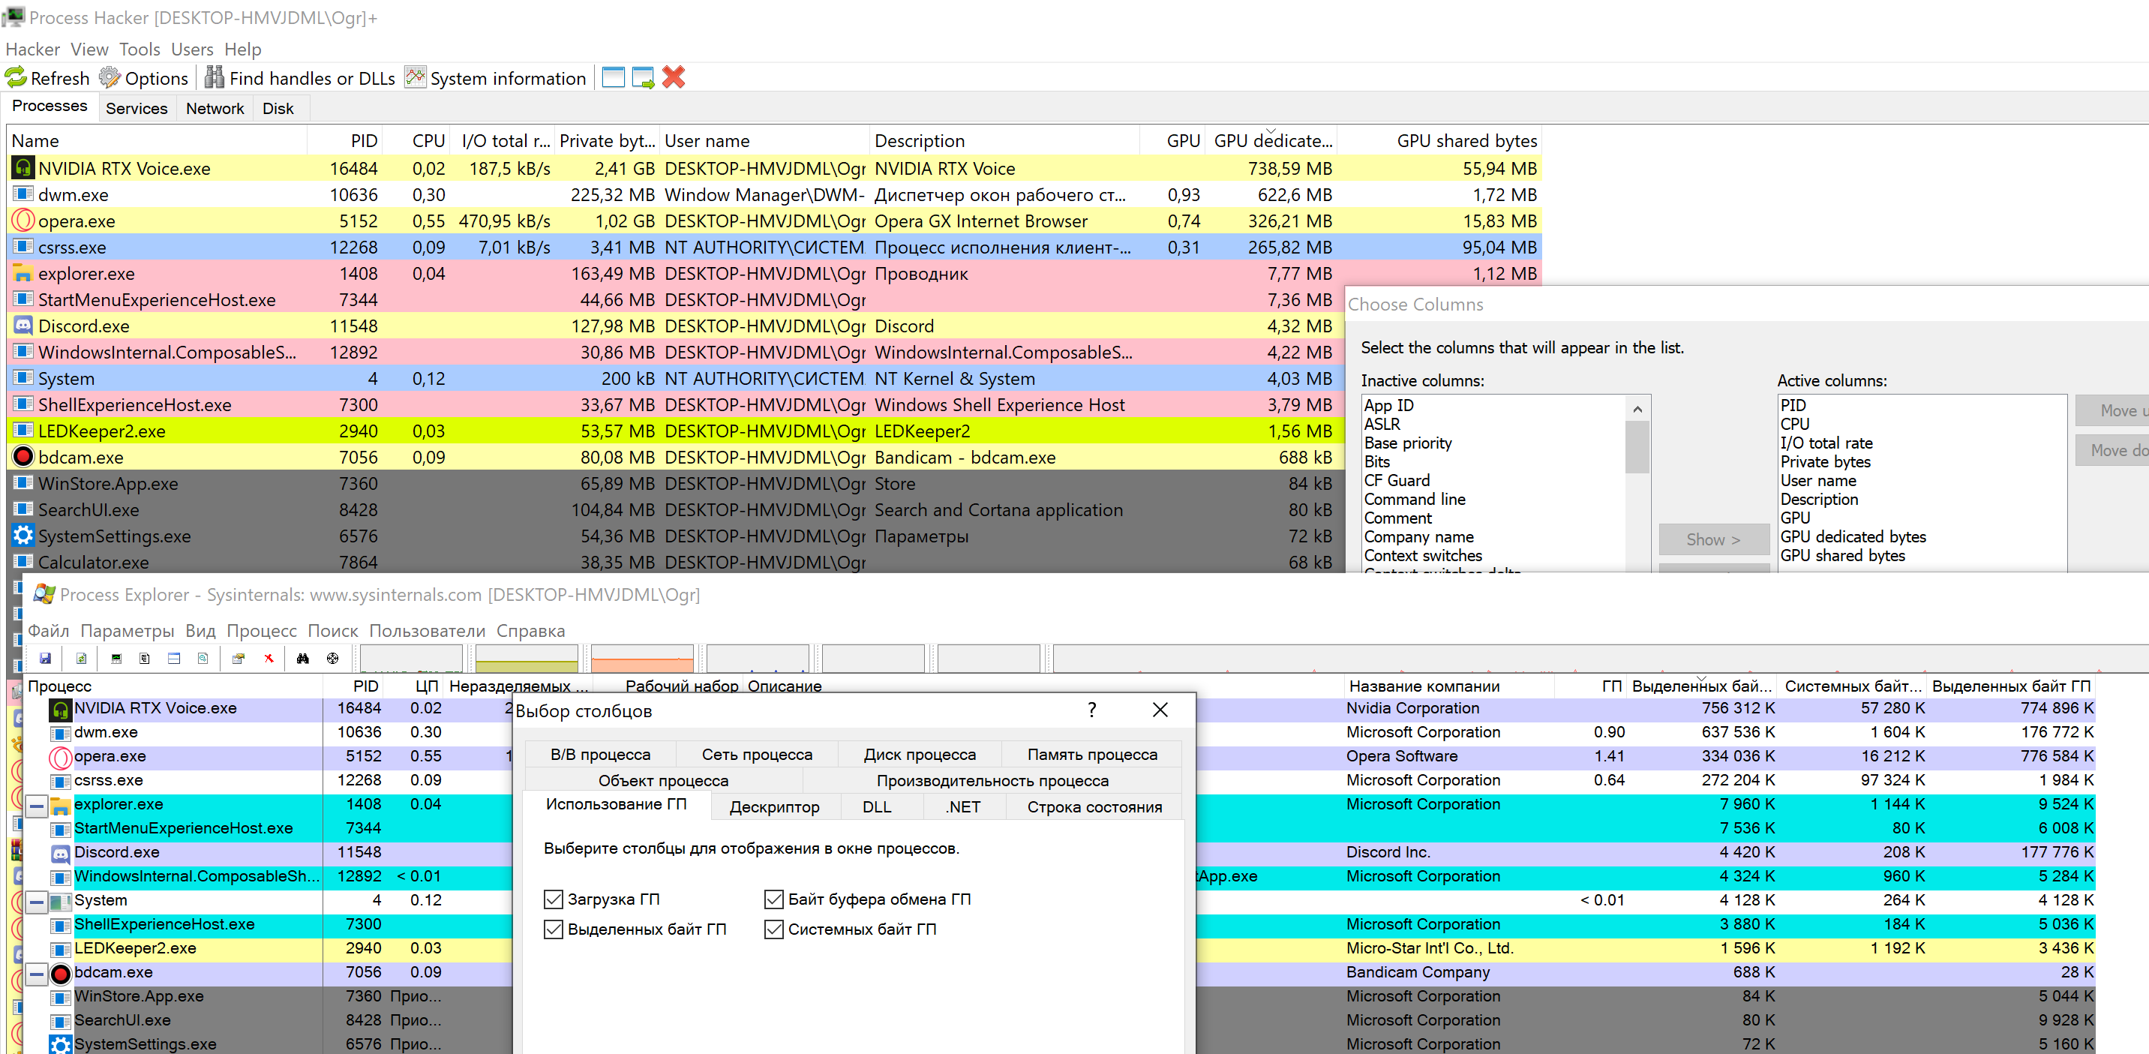This screenshot has height=1054, width=2149.
Task: Switch to Строка состояния tab
Action: point(1094,807)
